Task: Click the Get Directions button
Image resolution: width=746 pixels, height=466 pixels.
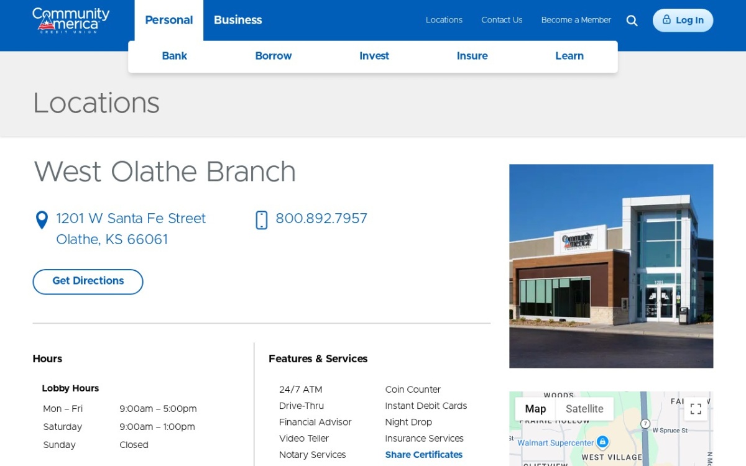Action: 88,281
